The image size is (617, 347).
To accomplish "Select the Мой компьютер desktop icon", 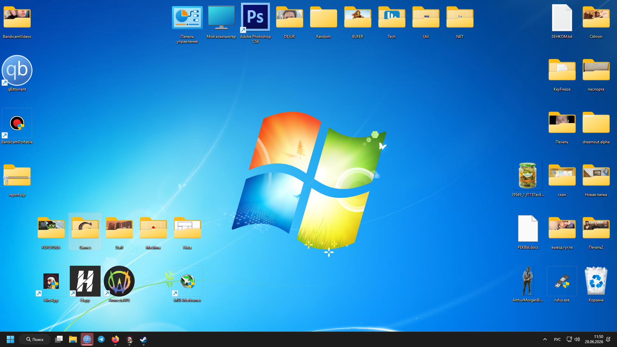I will 221,21.
